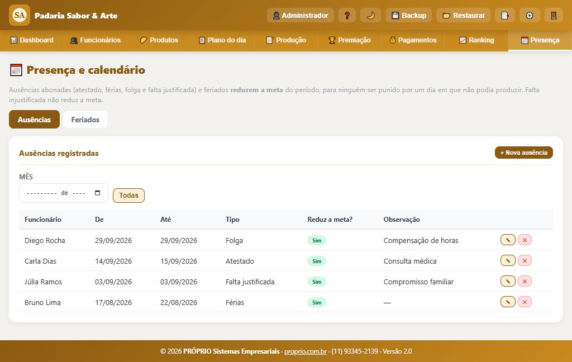Edit Carla Dias's absence entry

coord(508,260)
